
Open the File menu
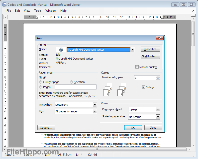click(x=9, y=11)
